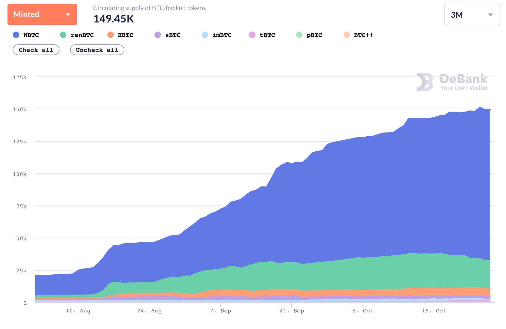Click the Uncheck all button
Image resolution: width=506 pixels, height=329 pixels.
97,50
